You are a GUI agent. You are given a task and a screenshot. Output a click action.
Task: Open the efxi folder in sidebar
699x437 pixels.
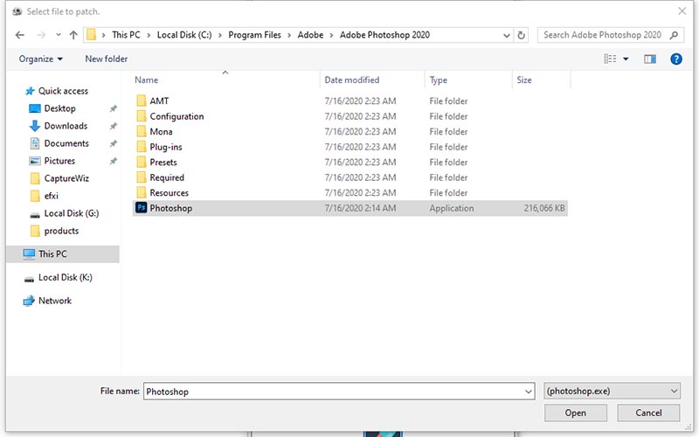click(51, 196)
